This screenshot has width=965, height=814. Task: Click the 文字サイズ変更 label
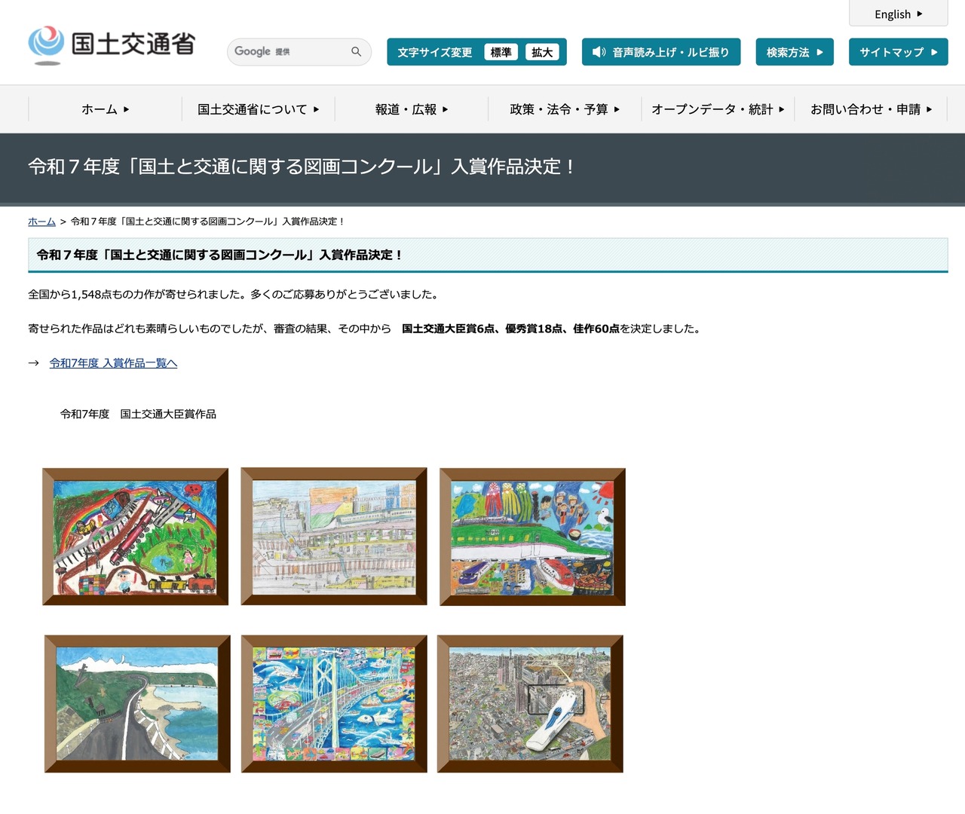[435, 52]
